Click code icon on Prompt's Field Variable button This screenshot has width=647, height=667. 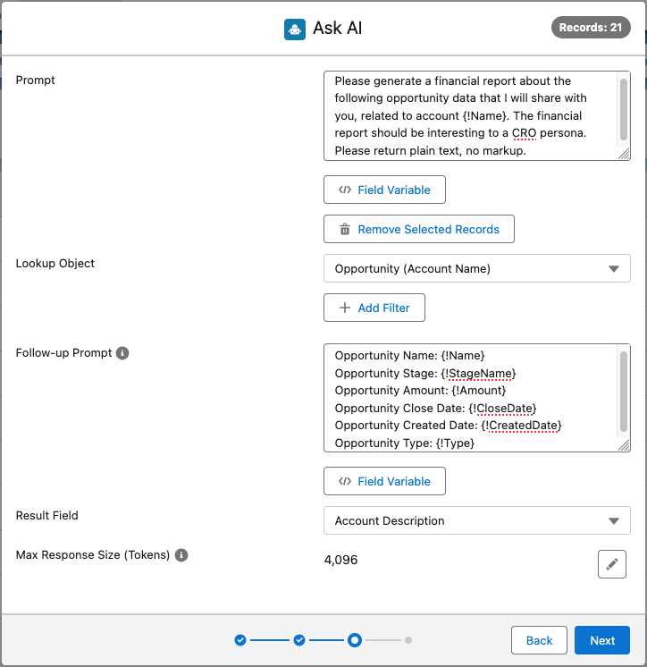(345, 190)
